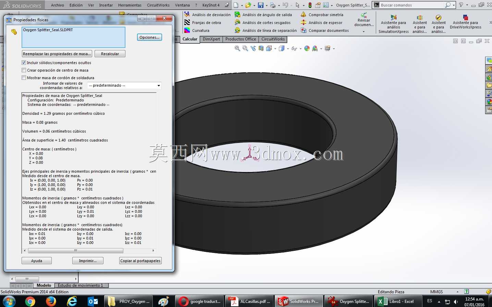
Task: Expand search commands dropdown arrow
Action: [454, 5]
